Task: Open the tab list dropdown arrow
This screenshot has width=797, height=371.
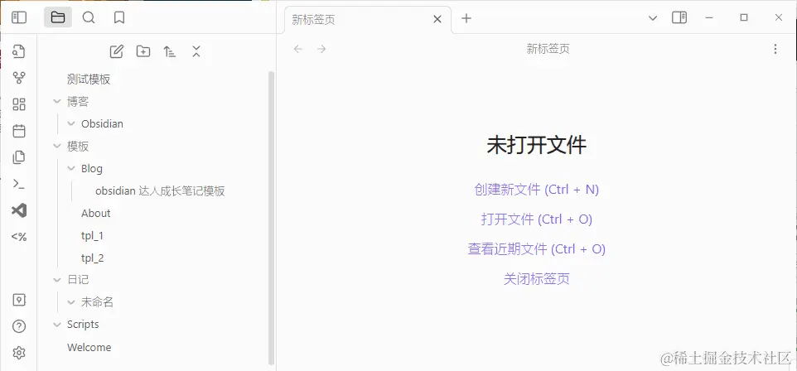Action: pos(654,18)
